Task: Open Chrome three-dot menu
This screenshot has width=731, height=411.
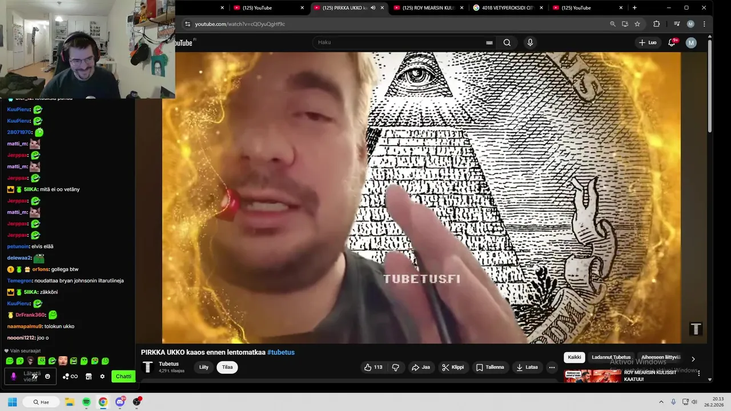Action: [x=704, y=24]
